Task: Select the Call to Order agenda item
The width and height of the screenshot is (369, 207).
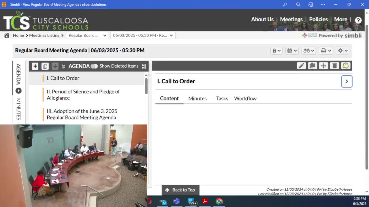Action: tap(86, 78)
